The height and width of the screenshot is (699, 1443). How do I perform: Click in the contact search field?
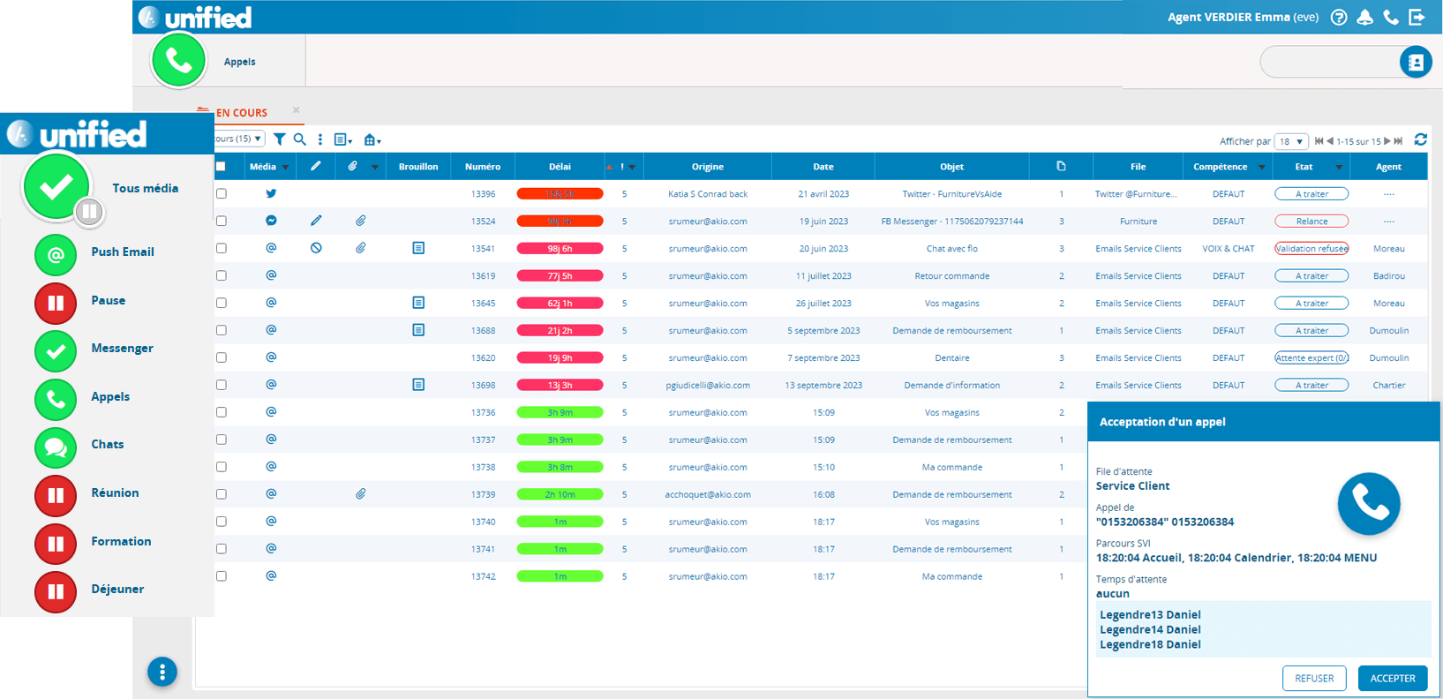click(x=1331, y=62)
